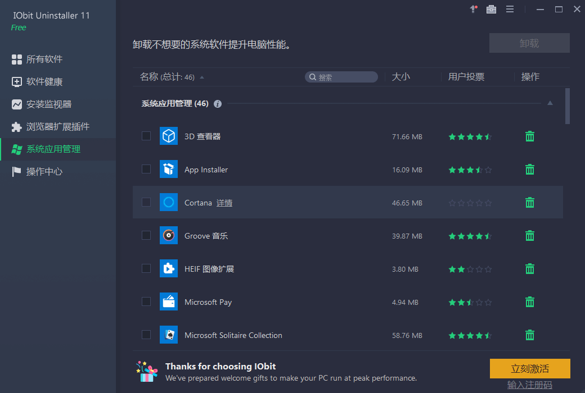The height and width of the screenshot is (393, 585).
Task: Click the search magnifier icon
Action: click(x=313, y=77)
